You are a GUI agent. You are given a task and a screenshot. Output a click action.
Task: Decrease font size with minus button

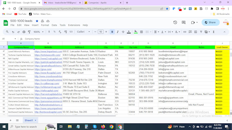[95, 32]
